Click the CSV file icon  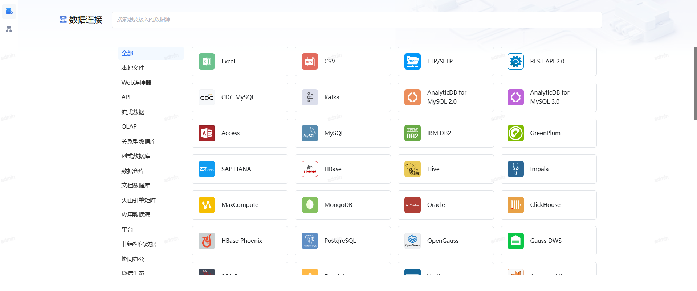click(310, 61)
